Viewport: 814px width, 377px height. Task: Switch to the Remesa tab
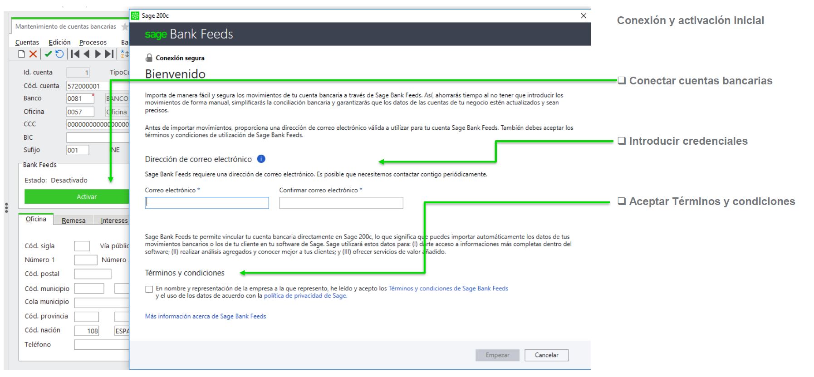74,220
